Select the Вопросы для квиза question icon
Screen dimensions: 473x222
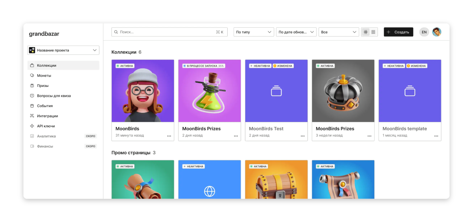[x=32, y=96]
